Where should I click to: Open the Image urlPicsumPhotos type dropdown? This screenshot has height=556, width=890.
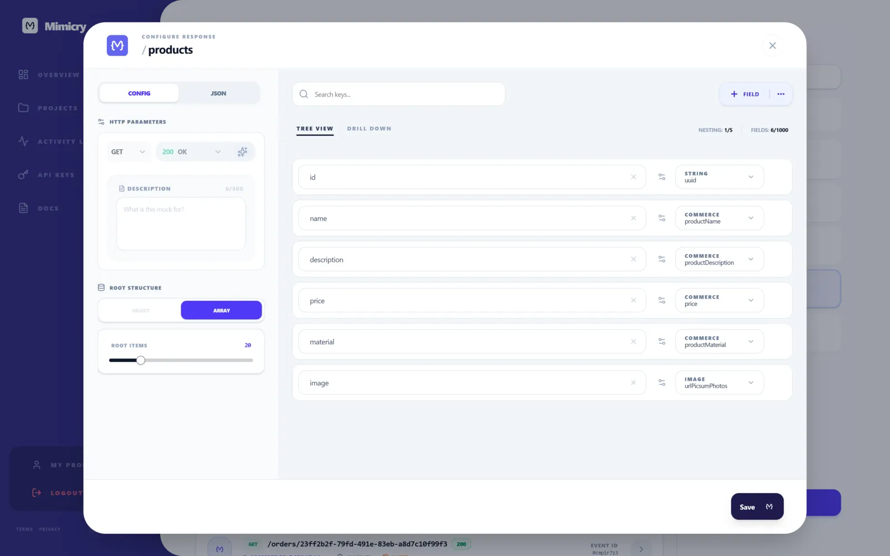click(720, 383)
